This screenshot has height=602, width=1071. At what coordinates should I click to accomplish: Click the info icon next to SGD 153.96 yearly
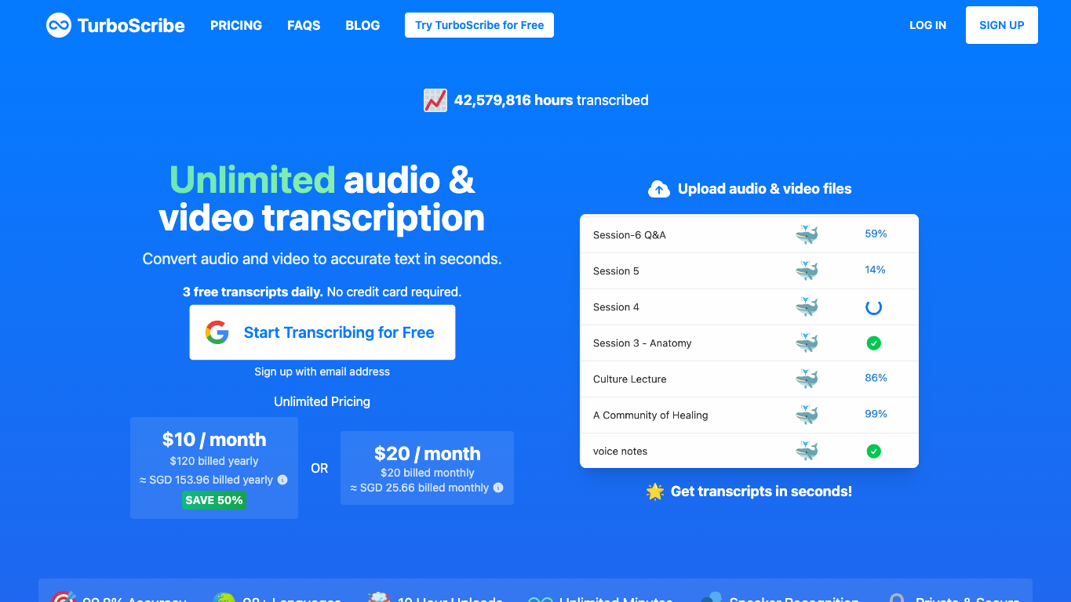[282, 480]
